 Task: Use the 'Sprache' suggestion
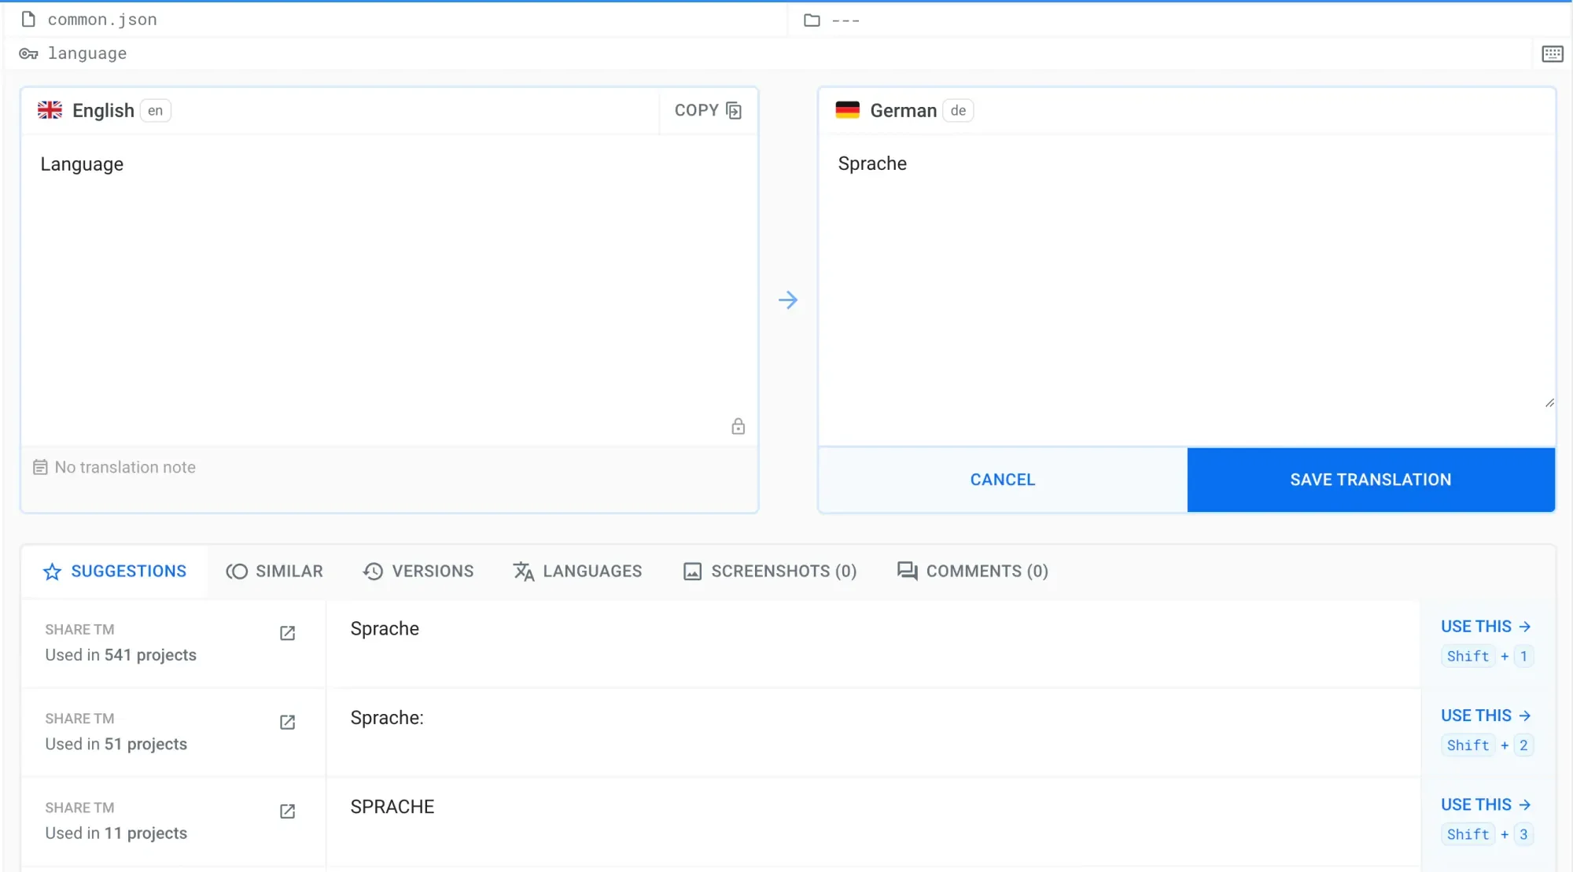pyautogui.click(x=1485, y=627)
